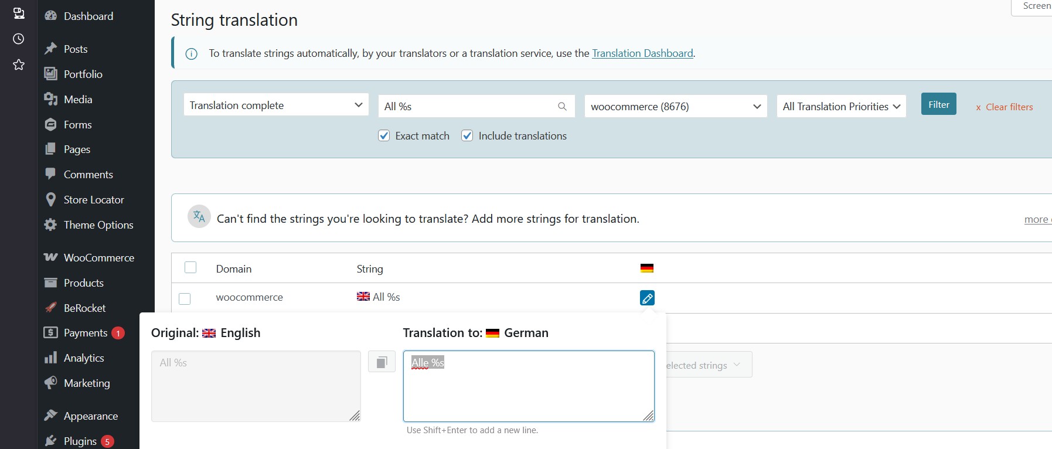This screenshot has height=449, width=1052.
Task: Click the WooCommerce logo icon
Action: pos(51,257)
